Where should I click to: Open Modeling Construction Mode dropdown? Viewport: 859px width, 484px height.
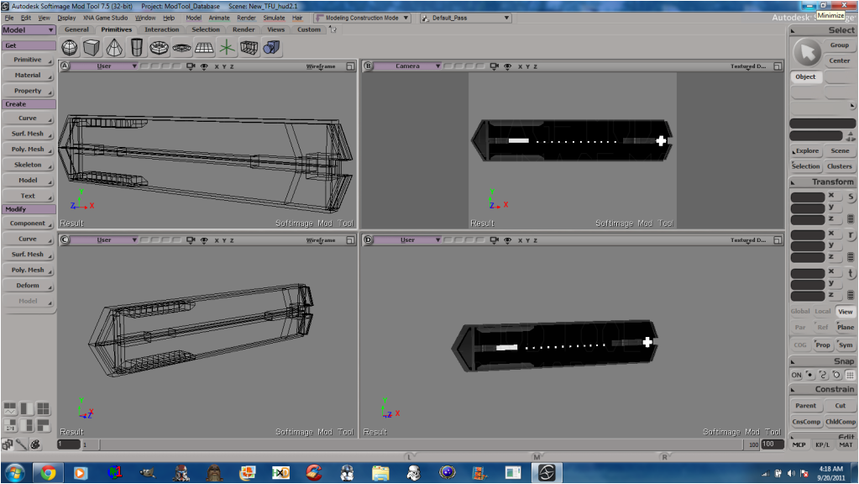pyautogui.click(x=362, y=18)
